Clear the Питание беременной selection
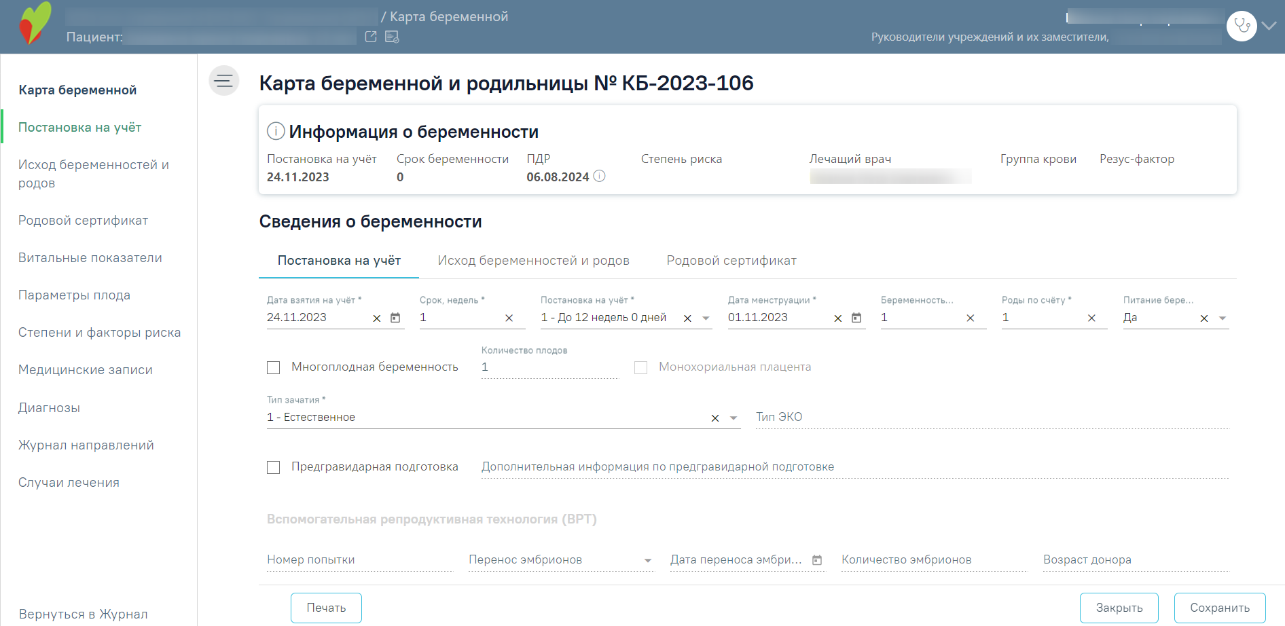The width and height of the screenshot is (1285, 626). [x=1204, y=318]
